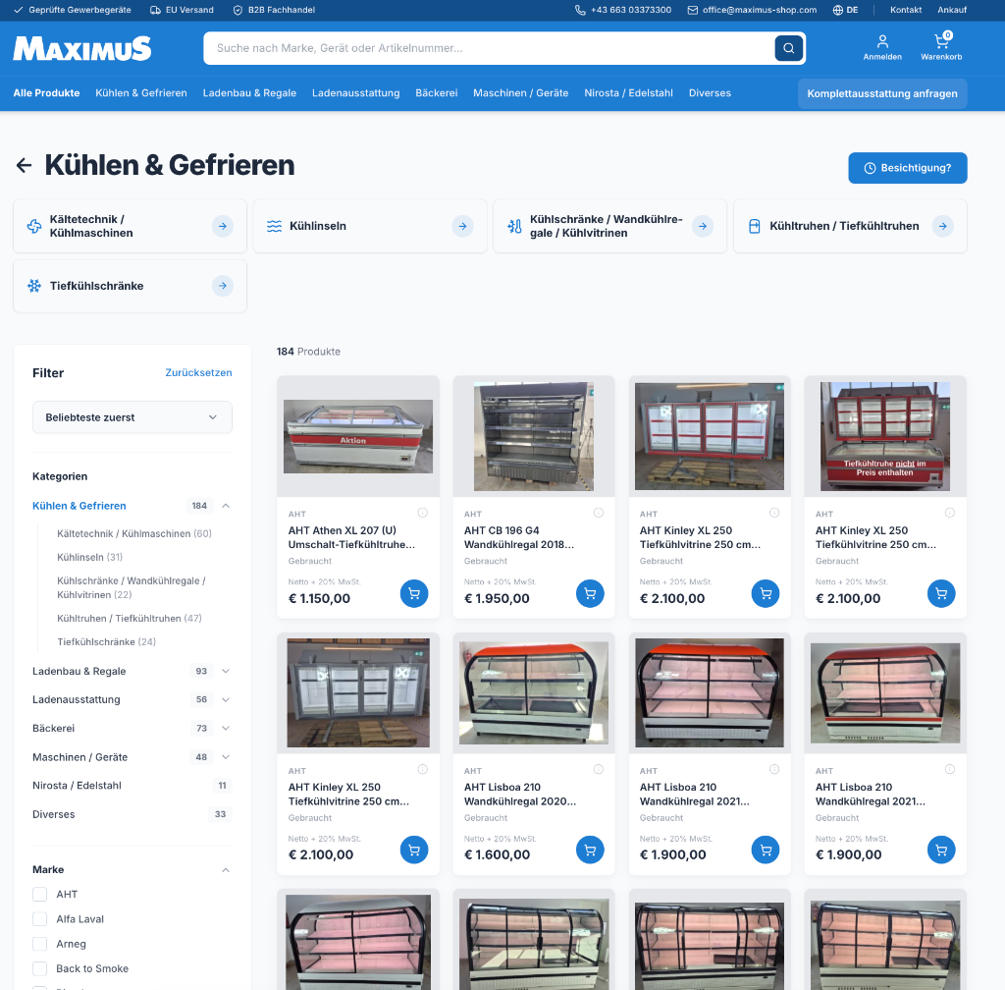
Task: Click the Zurücksetzen filter reset link
Action: coord(198,372)
